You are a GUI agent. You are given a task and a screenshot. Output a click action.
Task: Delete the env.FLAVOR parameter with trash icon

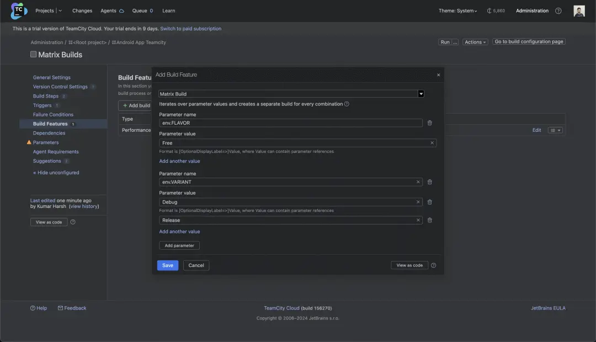click(x=430, y=123)
